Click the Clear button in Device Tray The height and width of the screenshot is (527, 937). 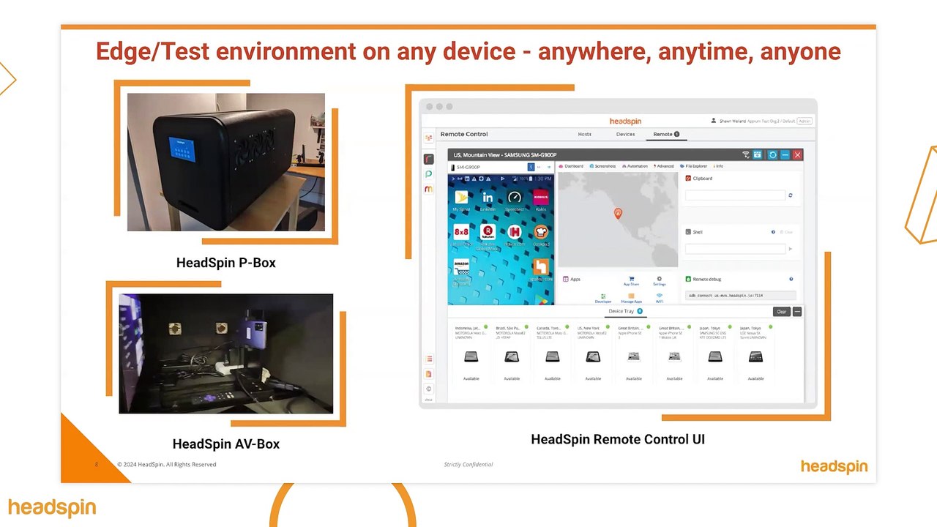(x=782, y=312)
